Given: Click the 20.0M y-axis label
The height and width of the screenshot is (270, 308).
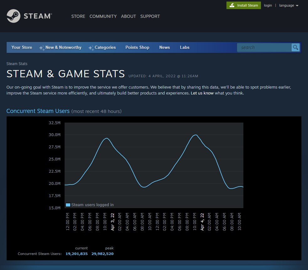Looking at the screenshot, I should coord(55,184).
